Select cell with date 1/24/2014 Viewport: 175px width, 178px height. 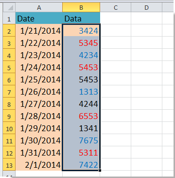(39, 67)
